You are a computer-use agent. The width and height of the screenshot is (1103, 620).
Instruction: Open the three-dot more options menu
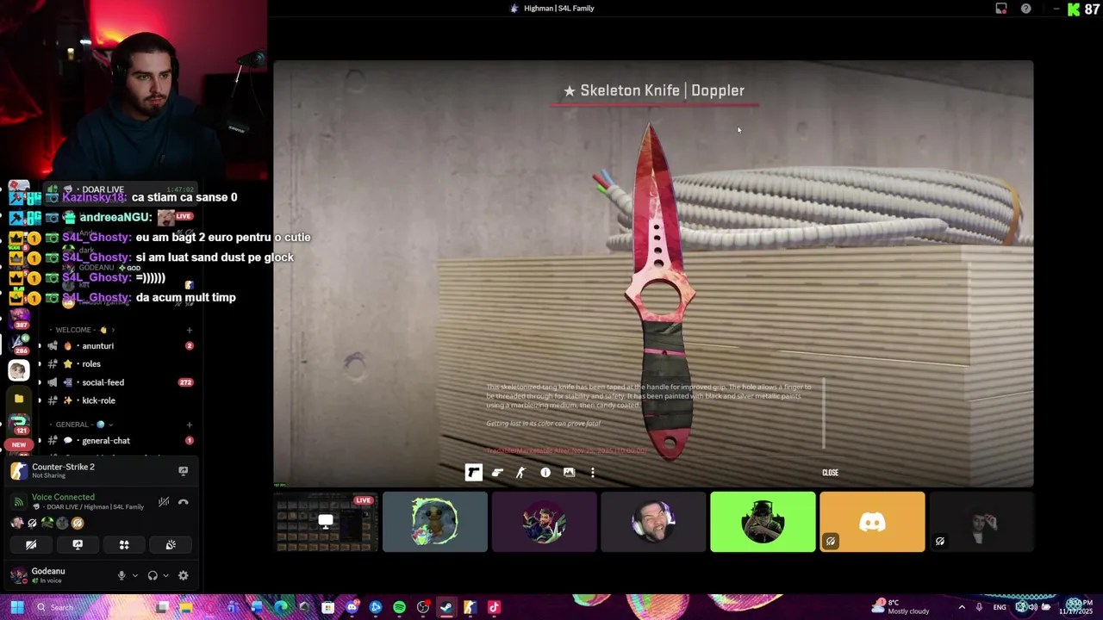point(593,472)
